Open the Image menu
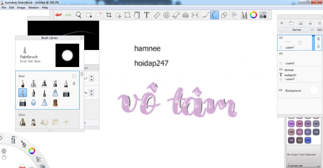This screenshot has height=168, width=323. [x=21, y=8]
